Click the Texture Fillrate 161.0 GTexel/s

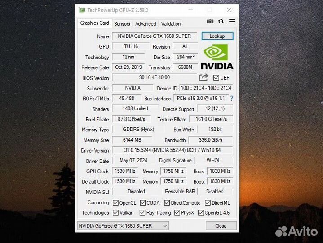click(x=211, y=119)
